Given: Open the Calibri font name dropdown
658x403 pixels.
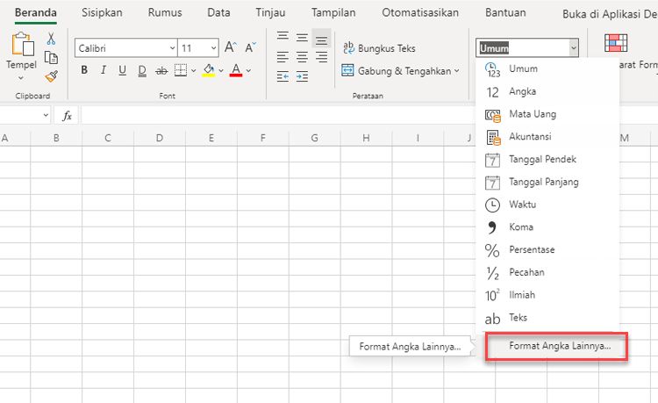Looking at the screenshot, I should click(172, 48).
